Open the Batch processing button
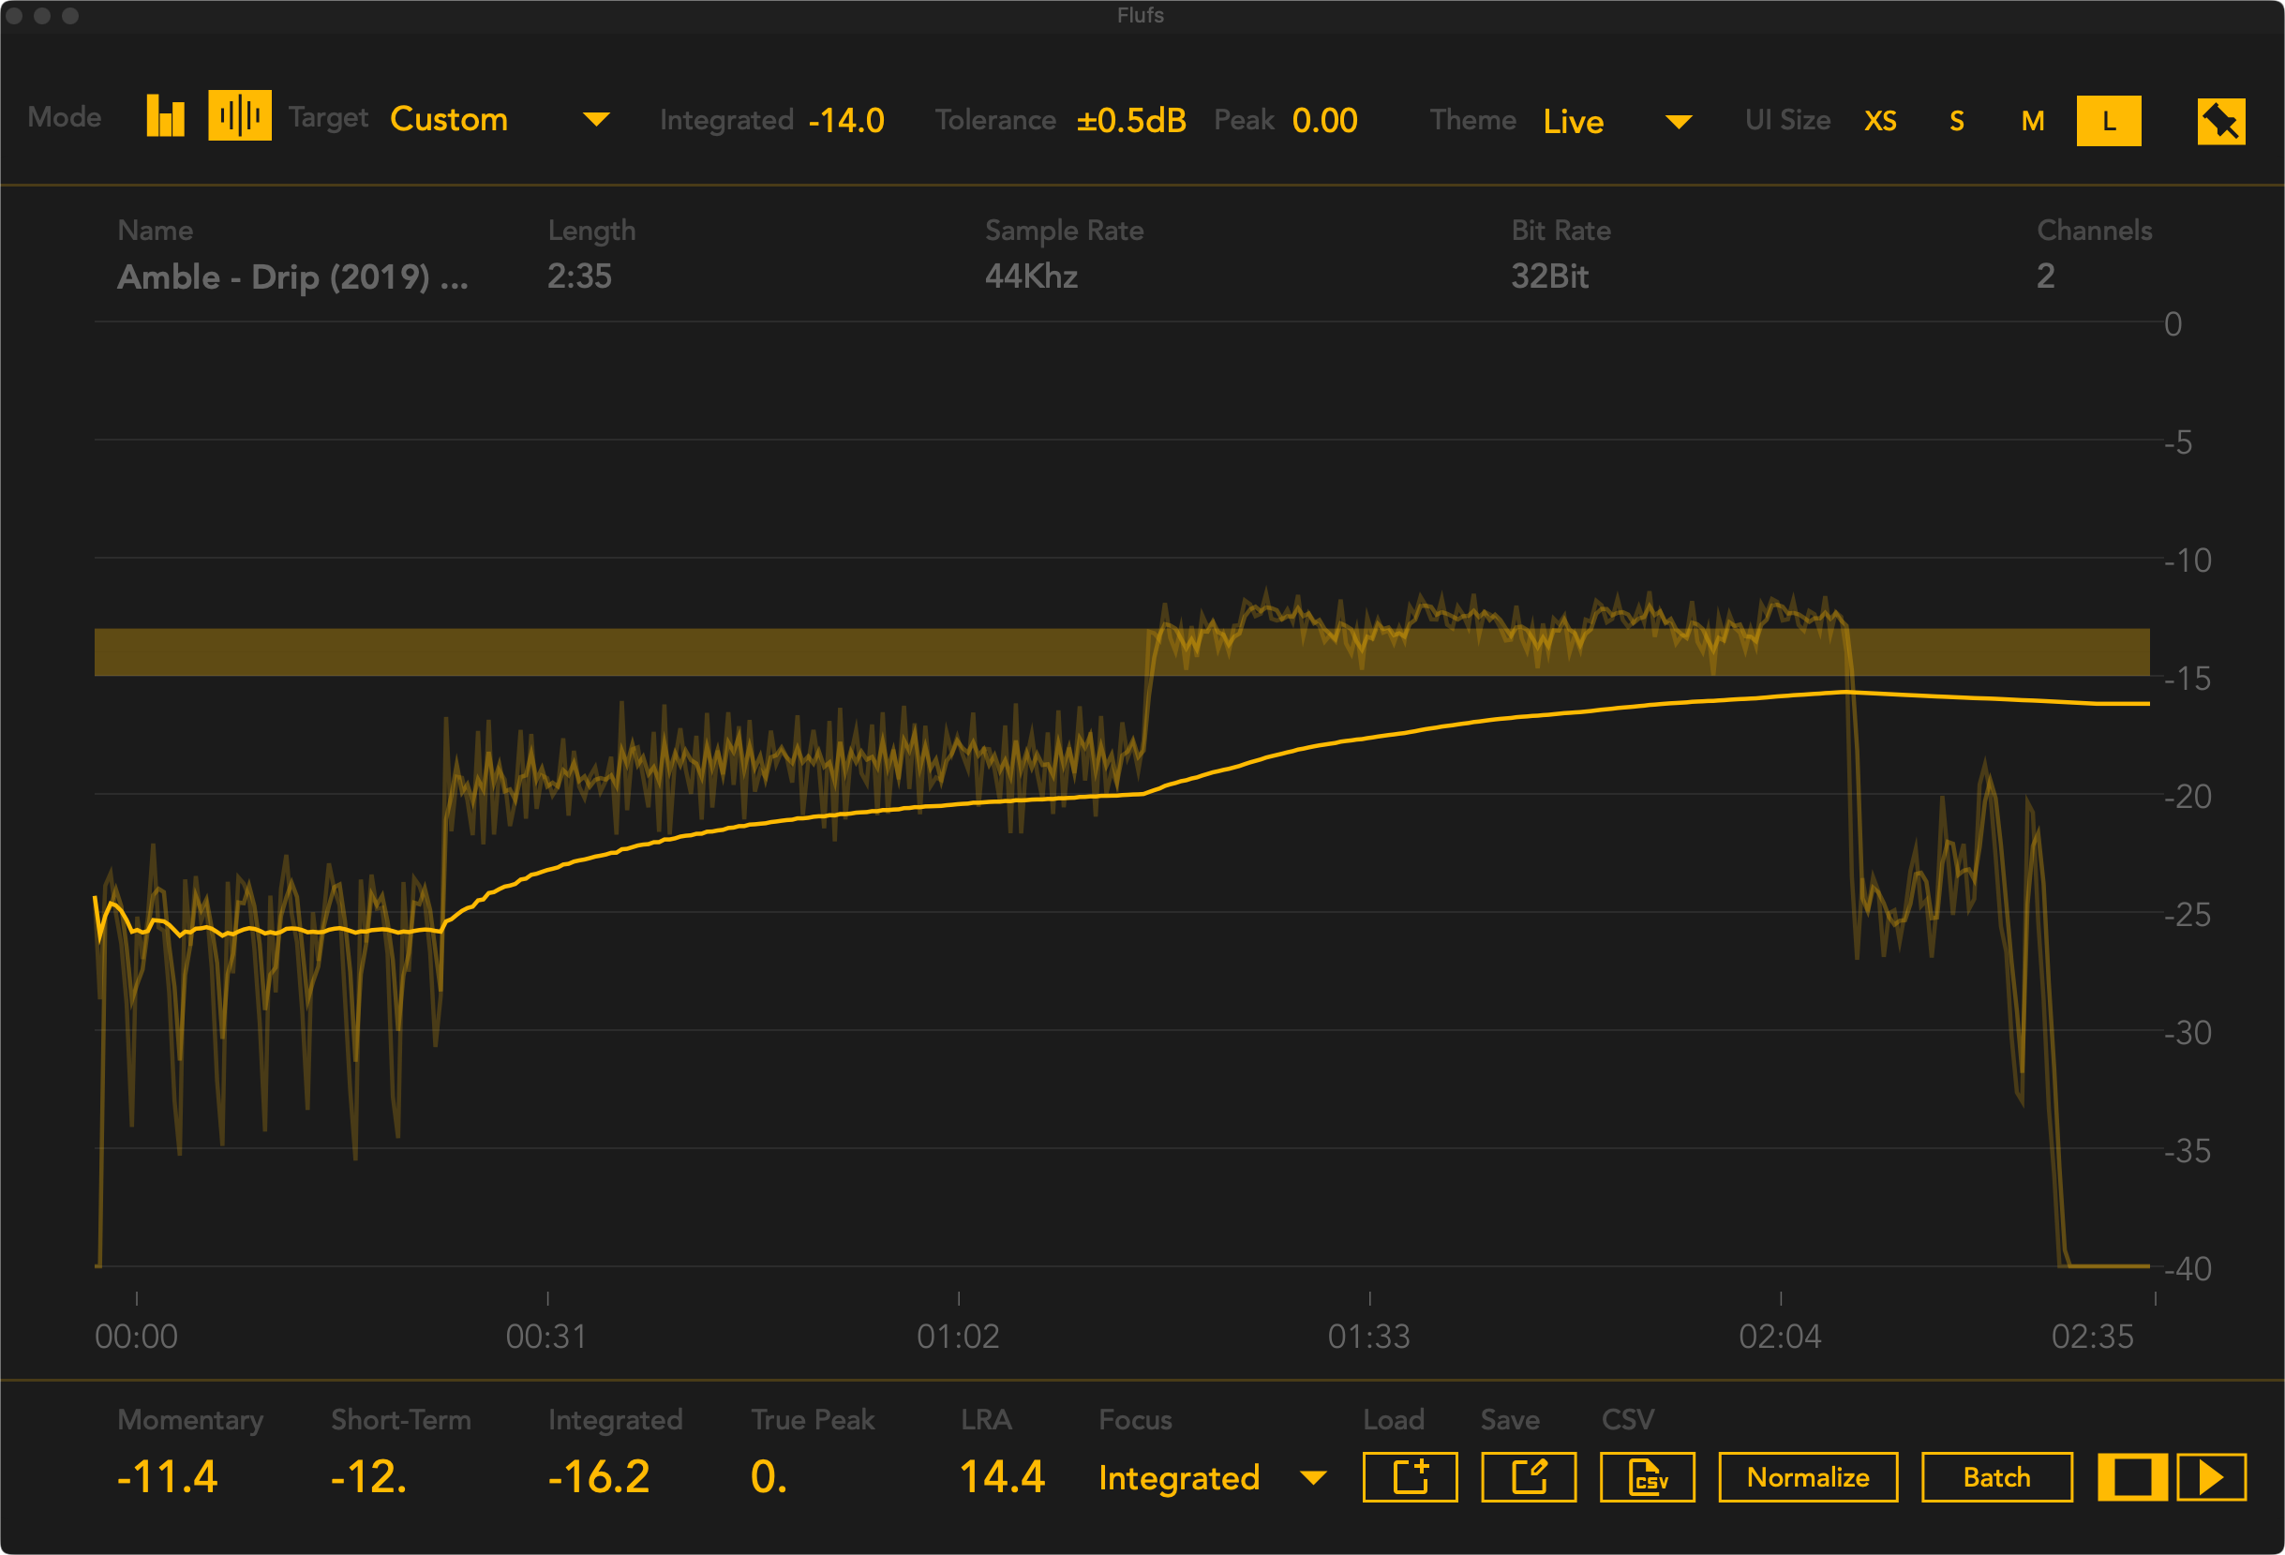2285x1555 pixels. (x=1996, y=1476)
